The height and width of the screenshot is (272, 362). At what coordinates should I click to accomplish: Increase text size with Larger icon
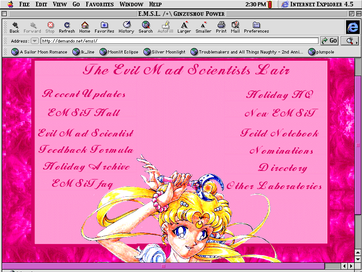[184, 25]
